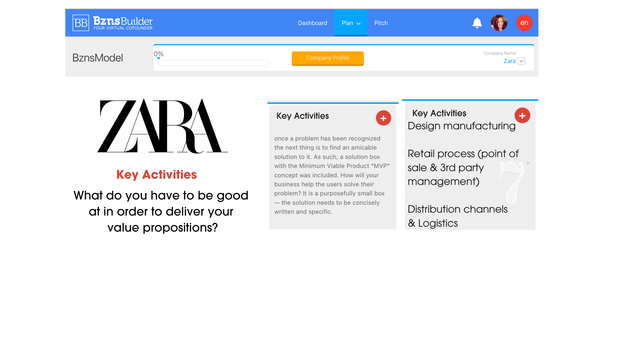632x355 pixels.
Task: Click the Company Profile button
Action: click(328, 58)
